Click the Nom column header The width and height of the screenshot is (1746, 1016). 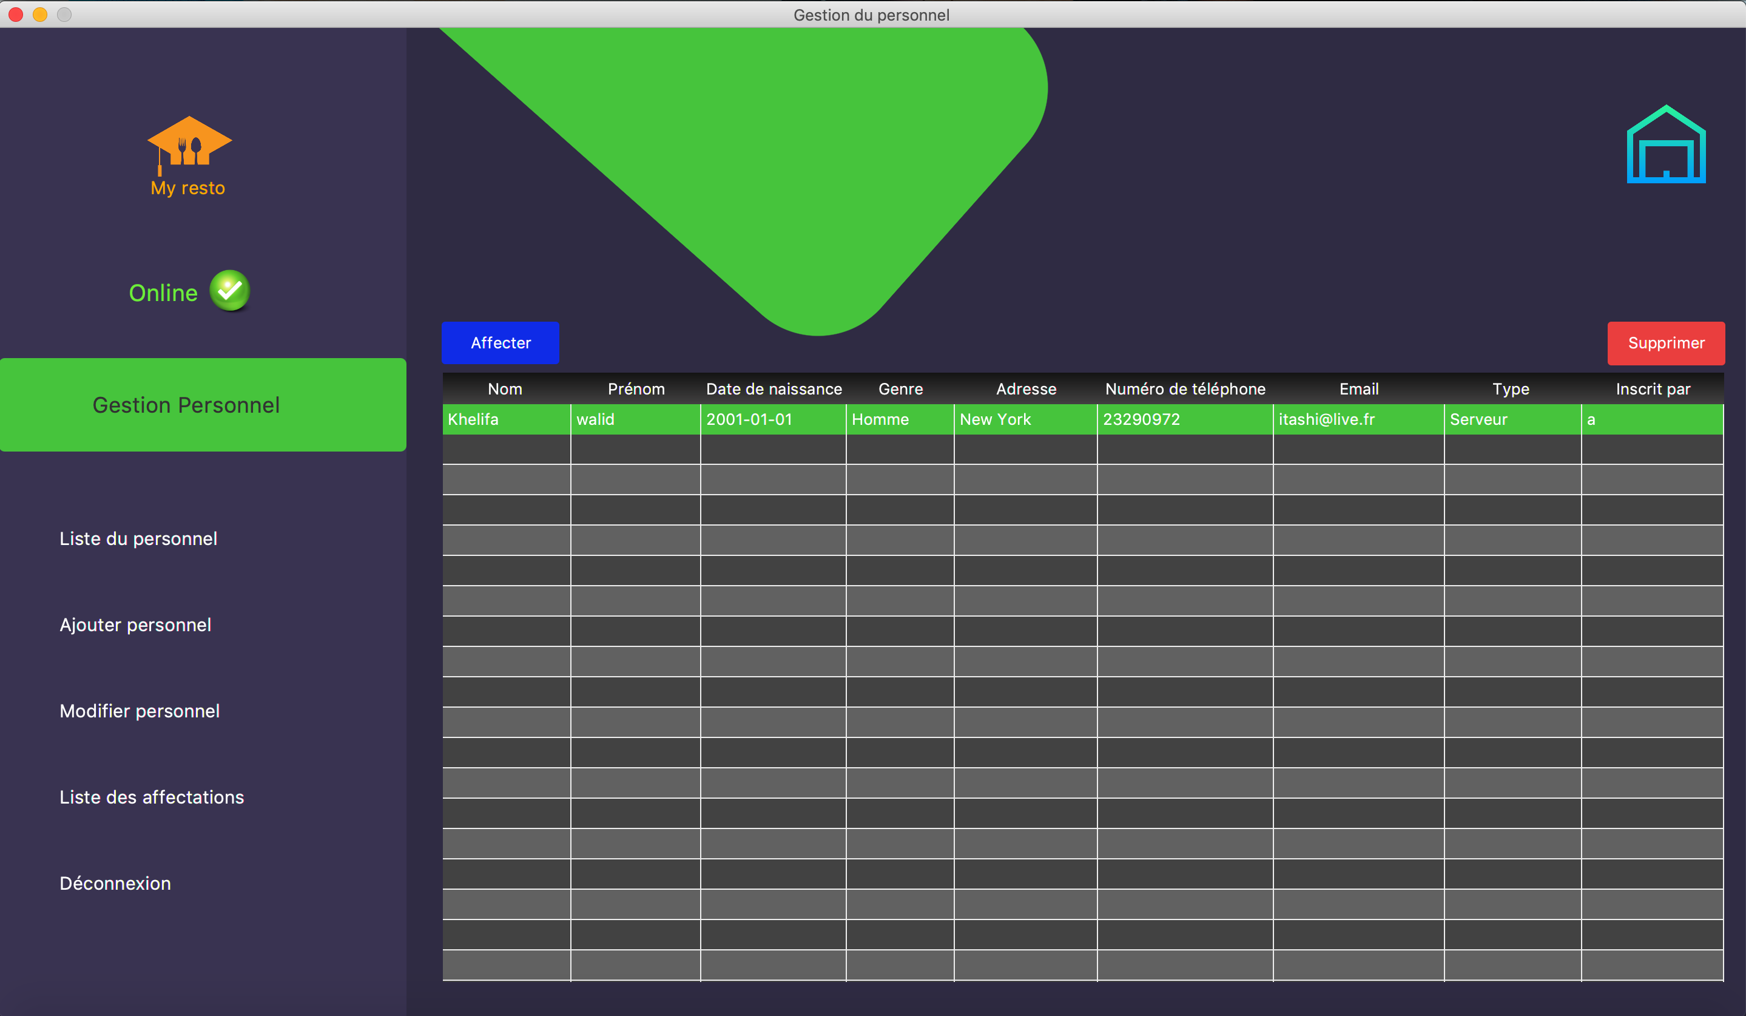(x=504, y=389)
